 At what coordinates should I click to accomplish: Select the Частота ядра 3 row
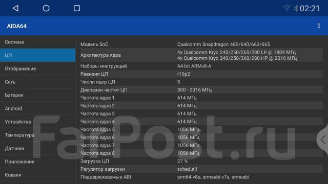(x=201, y=113)
